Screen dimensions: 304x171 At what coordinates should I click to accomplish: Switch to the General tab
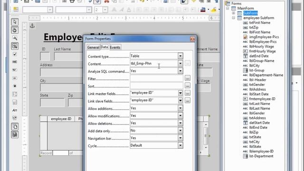(x=93, y=47)
